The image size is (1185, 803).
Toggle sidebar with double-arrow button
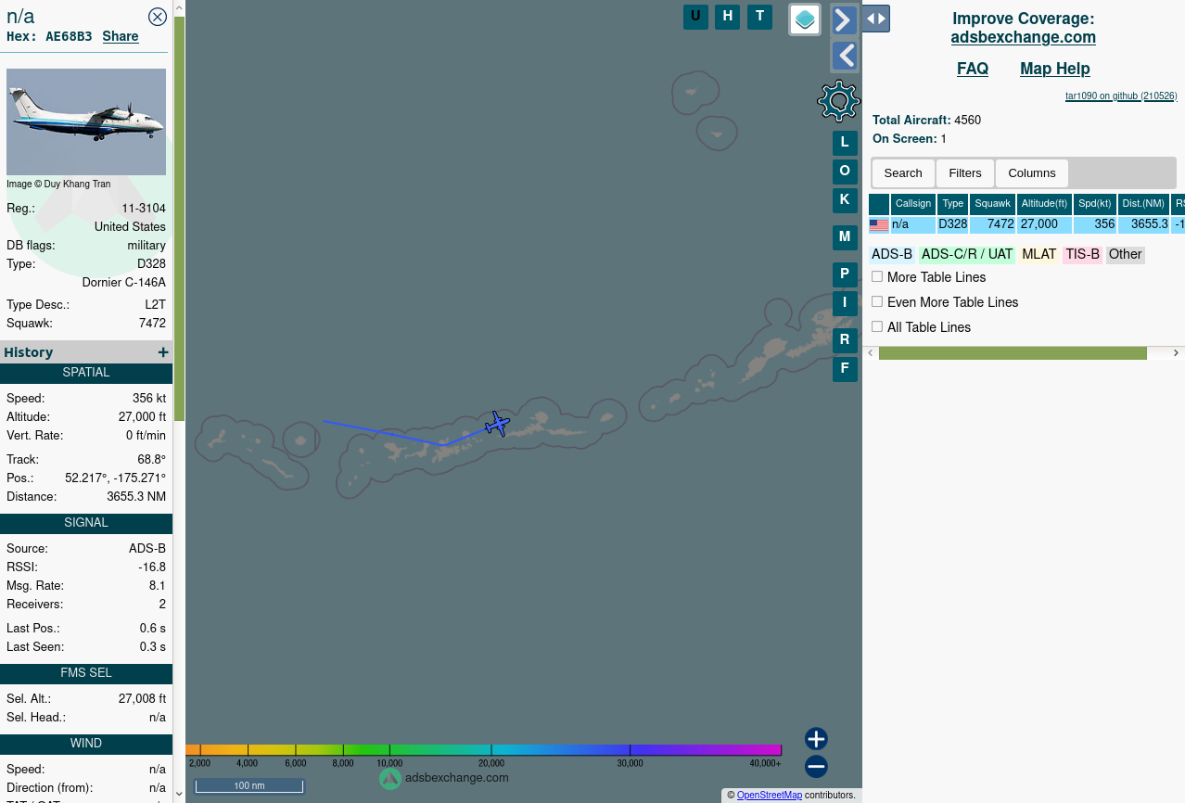[x=876, y=19]
